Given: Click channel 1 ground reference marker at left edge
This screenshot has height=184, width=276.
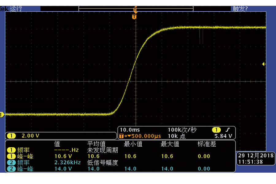Looking at the screenshot, I should [2, 115].
